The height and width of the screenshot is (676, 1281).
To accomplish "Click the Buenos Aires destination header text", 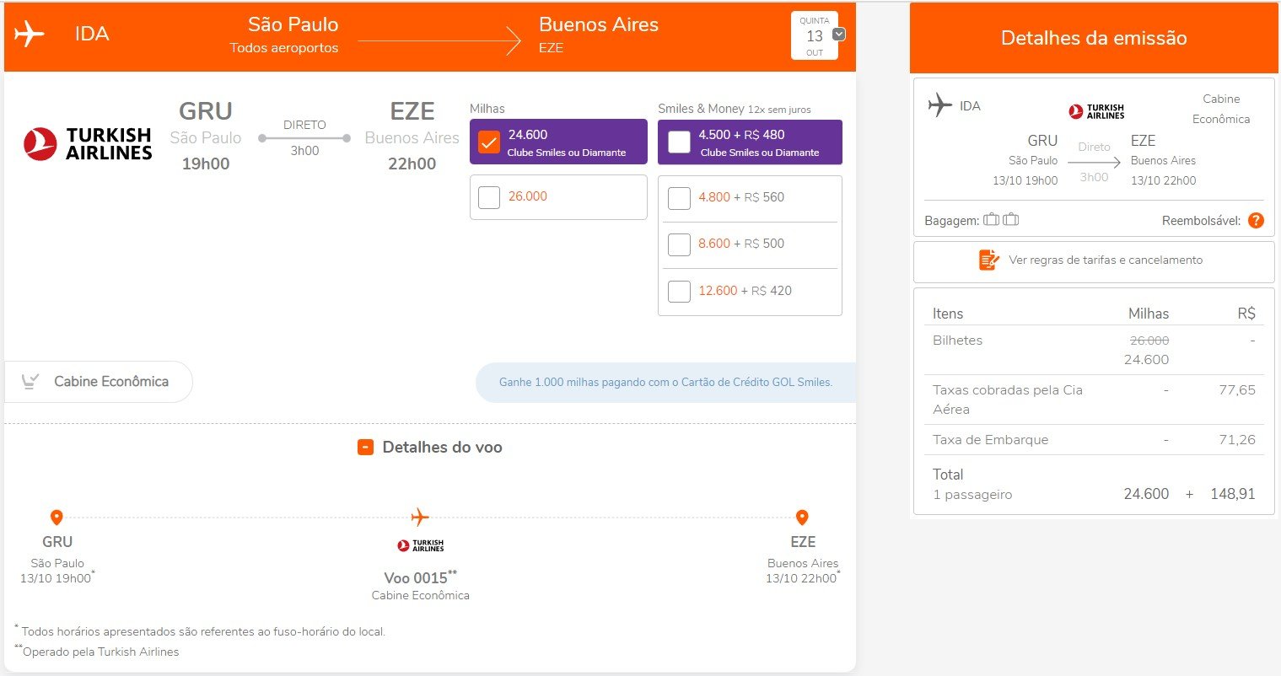I will [x=599, y=24].
